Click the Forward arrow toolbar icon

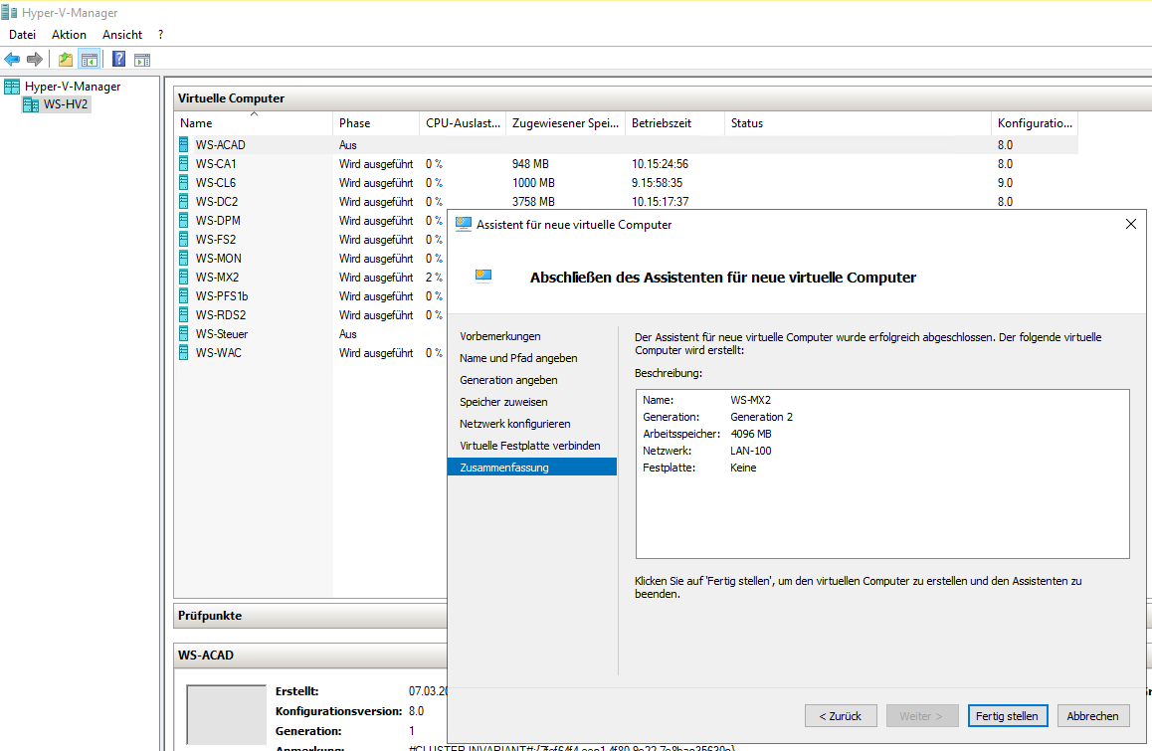point(35,60)
